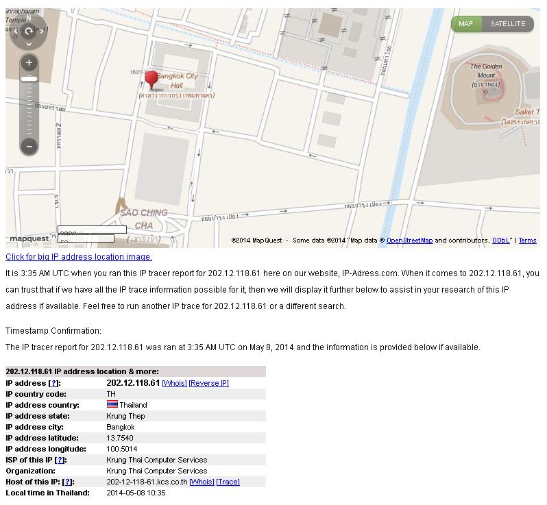Pan map right with compass right arrow
The image size is (547, 505).
click(42, 31)
